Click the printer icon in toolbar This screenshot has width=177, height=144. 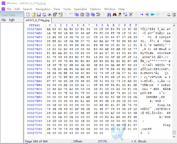50,14
